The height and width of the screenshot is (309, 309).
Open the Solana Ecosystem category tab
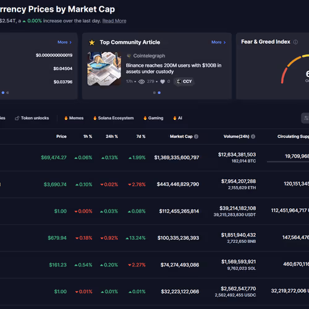click(x=114, y=118)
